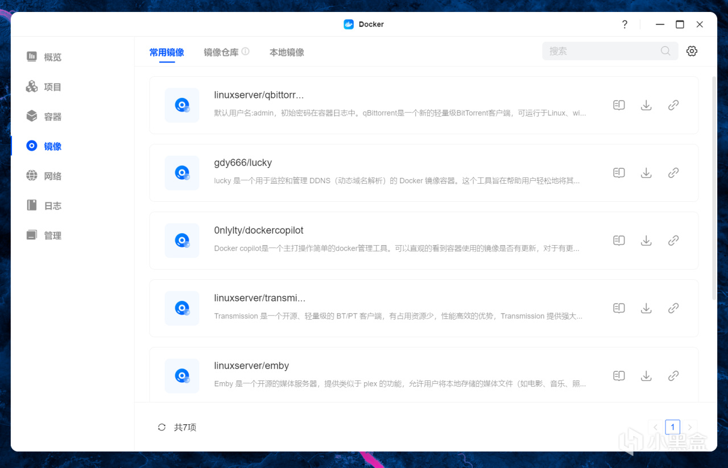The height and width of the screenshot is (468, 728).
Task: Open documentation for linuxserver/transmission image
Action: (x=619, y=308)
